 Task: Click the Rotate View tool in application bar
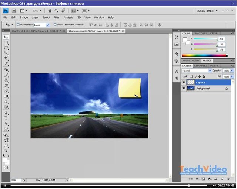tap(63, 11)
